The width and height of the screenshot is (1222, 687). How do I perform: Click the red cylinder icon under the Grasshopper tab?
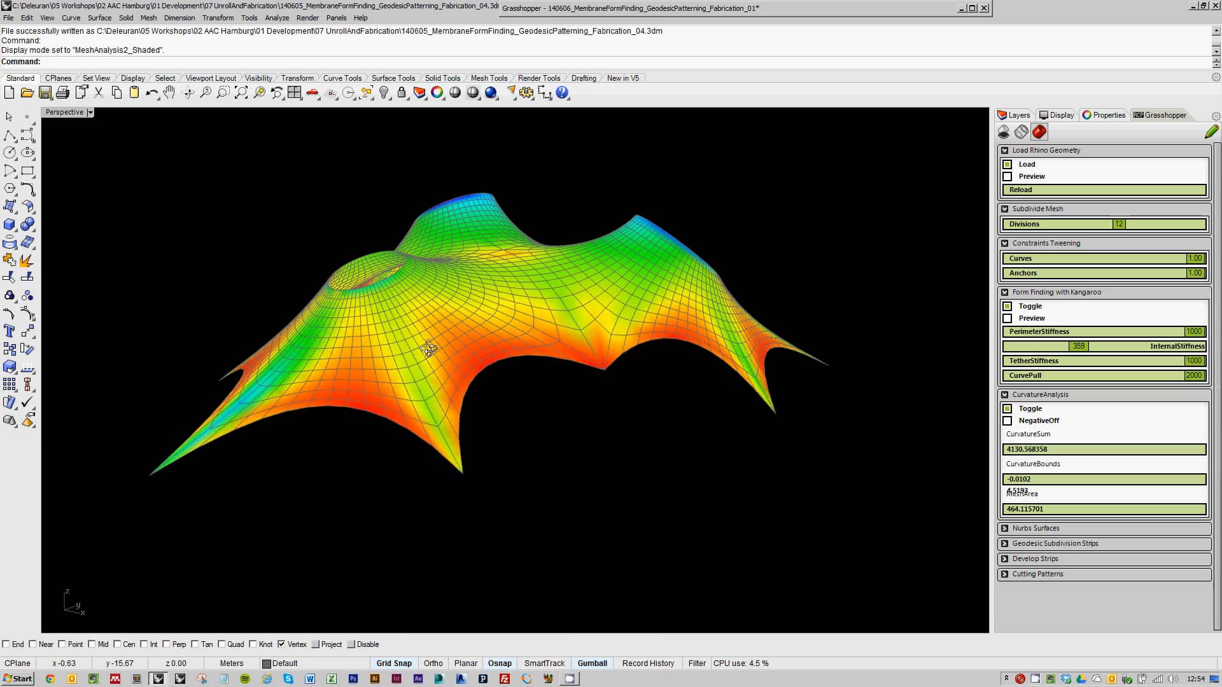pos(1040,132)
